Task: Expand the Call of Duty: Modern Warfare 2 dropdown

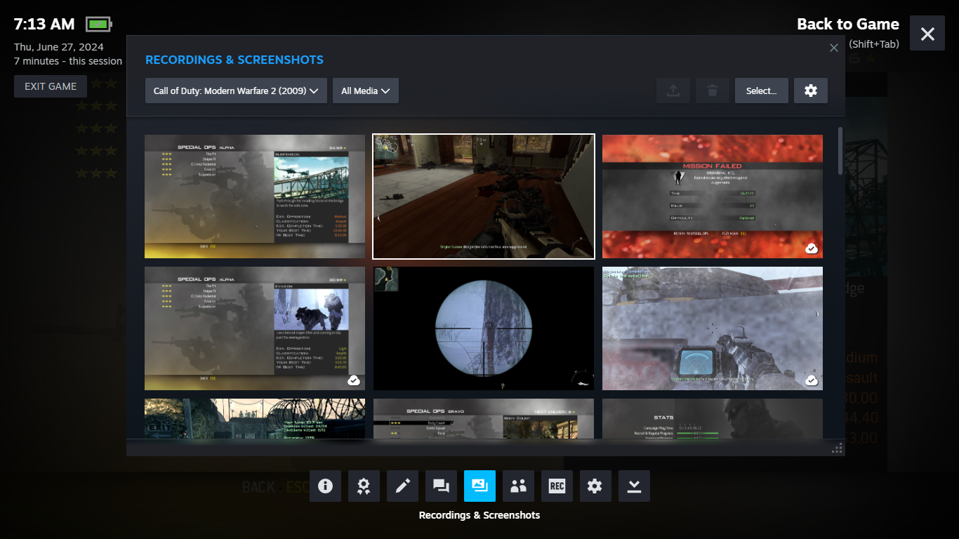Action: (236, 91)
